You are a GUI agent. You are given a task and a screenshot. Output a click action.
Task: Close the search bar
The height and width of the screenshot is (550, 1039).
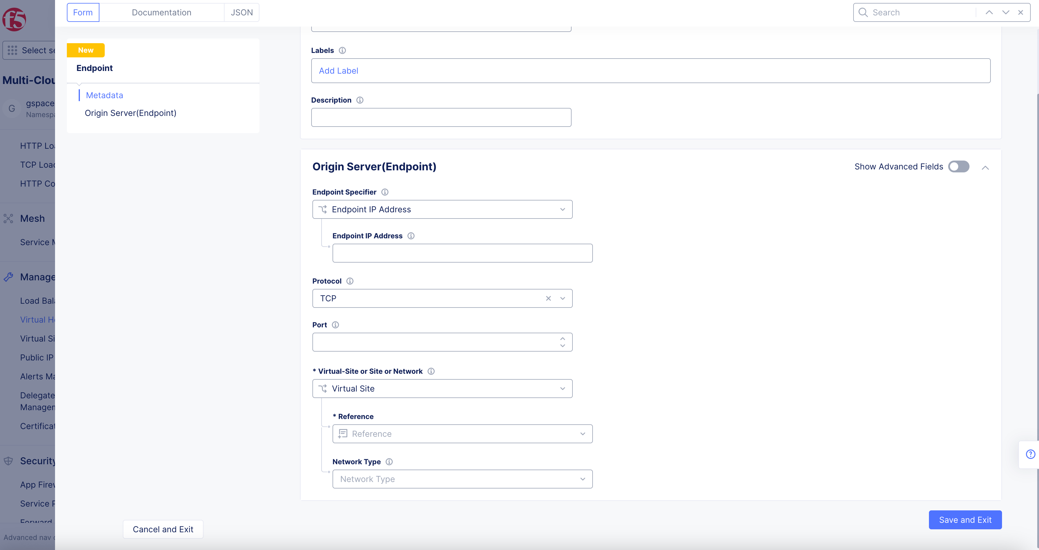tap(1020, 12)
